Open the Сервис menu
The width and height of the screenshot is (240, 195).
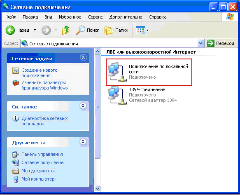click(95, 17)
